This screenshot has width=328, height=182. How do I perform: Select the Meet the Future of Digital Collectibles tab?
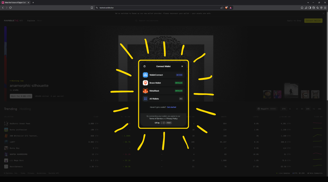pyautogui.click(x=16, y=2)
